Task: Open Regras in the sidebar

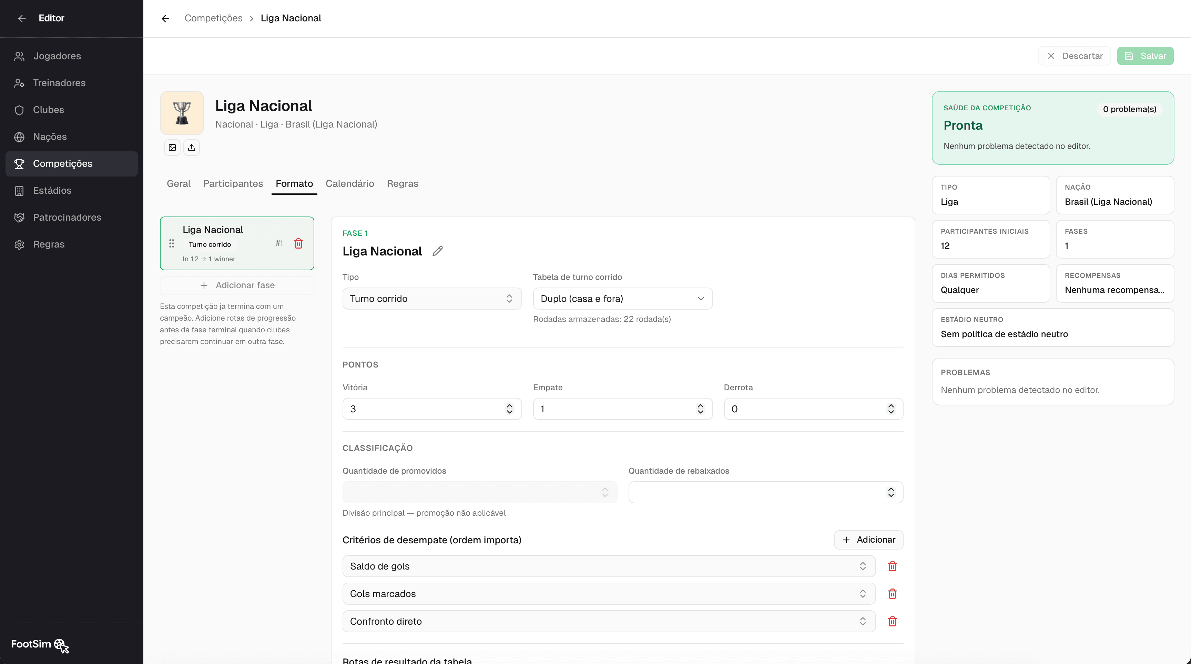Action: click(72, 244)
